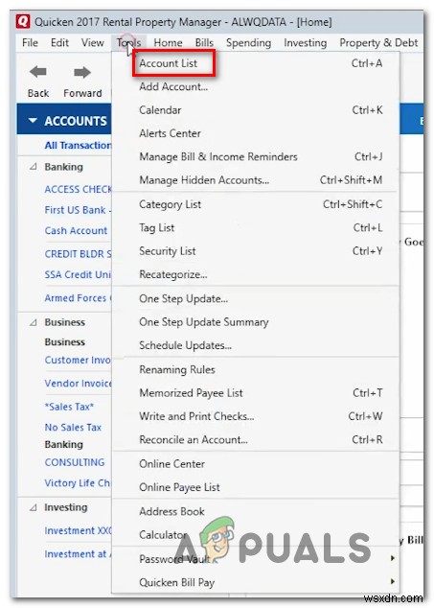Image resolution: width=434 pixels, height=608 pixels.
Task: Open the Quicken Bill Pay submenu arrow
Action: (x=393, y=582)
